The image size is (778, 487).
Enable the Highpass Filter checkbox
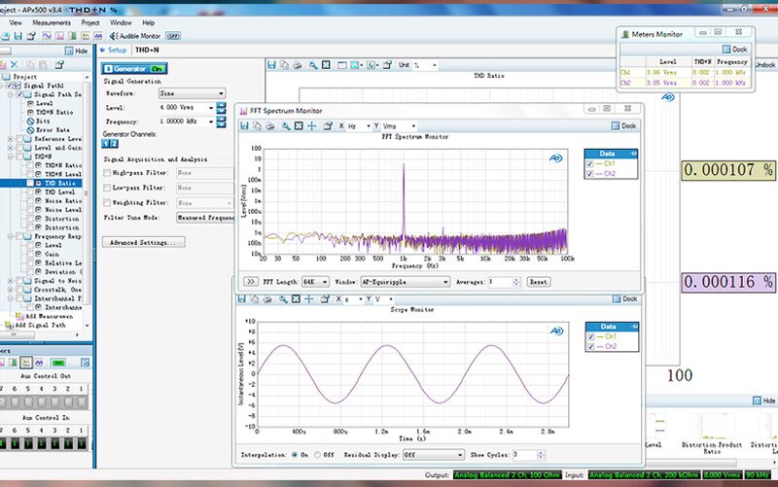click(x=107, y=173)
